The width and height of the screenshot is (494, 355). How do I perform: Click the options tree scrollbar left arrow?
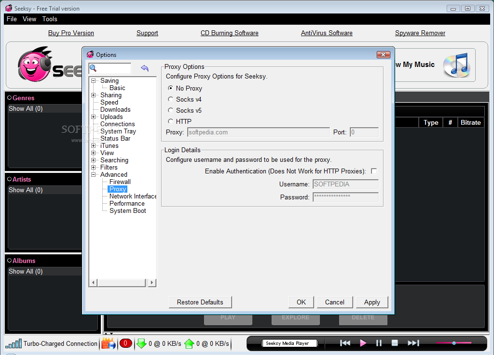click(x=93, y=282)
